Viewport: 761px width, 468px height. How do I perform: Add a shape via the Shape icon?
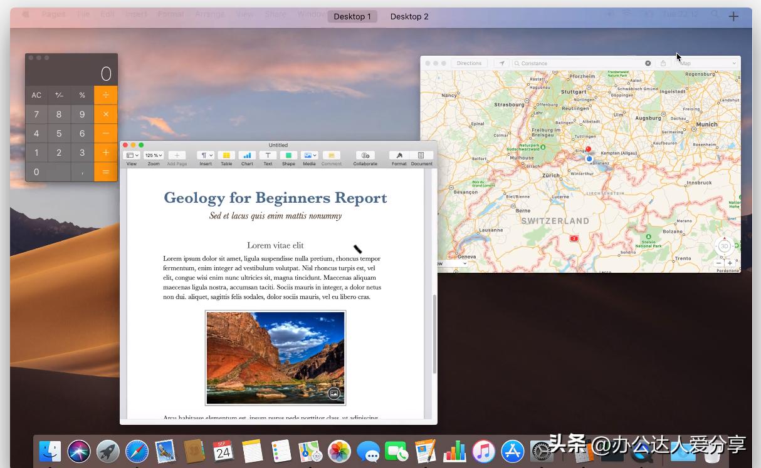288,156
